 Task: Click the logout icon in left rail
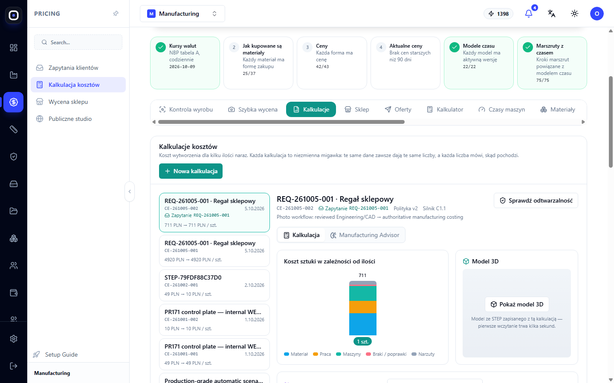coord(14,366)
